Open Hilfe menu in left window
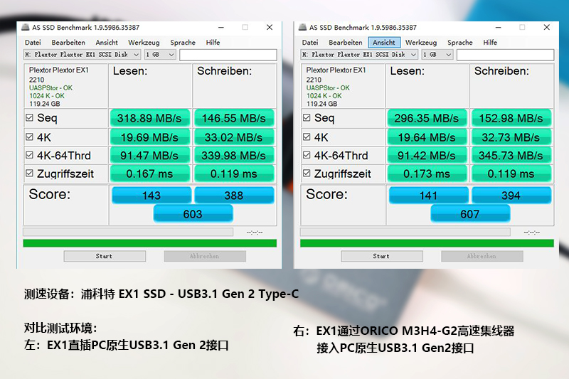The width and height of the screenshot is (569, 379). (213, 43)
